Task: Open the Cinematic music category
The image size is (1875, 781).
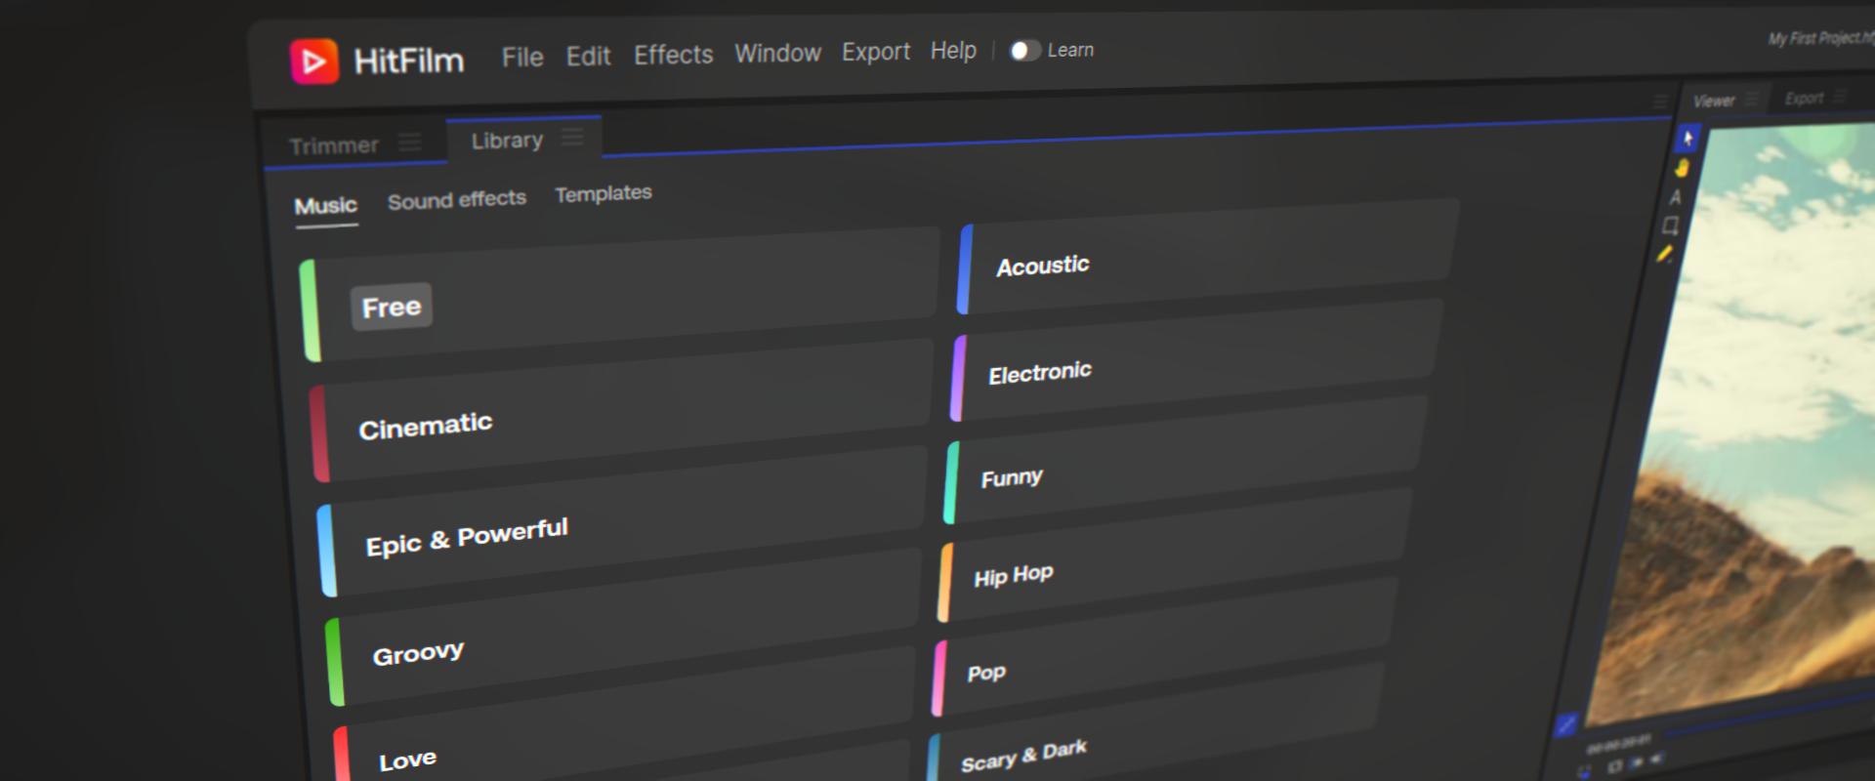Action: pyautogui.click(x=621, y=410)
